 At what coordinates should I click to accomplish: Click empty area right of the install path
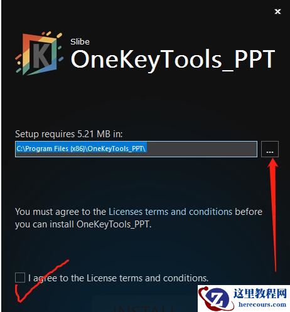[202, 149]
